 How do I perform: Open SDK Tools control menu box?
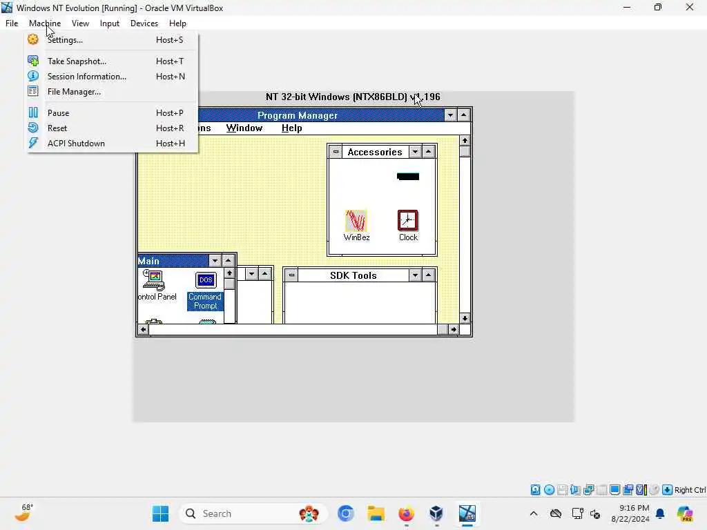coord(292,275)
